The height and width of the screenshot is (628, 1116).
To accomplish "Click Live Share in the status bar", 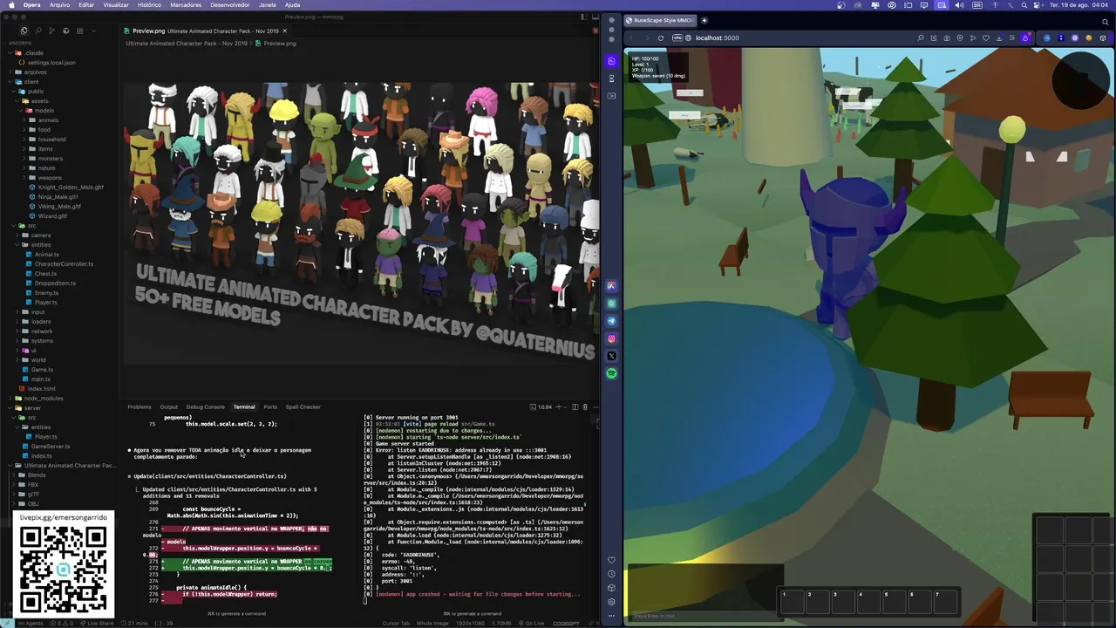I will [x=98, y=623].
